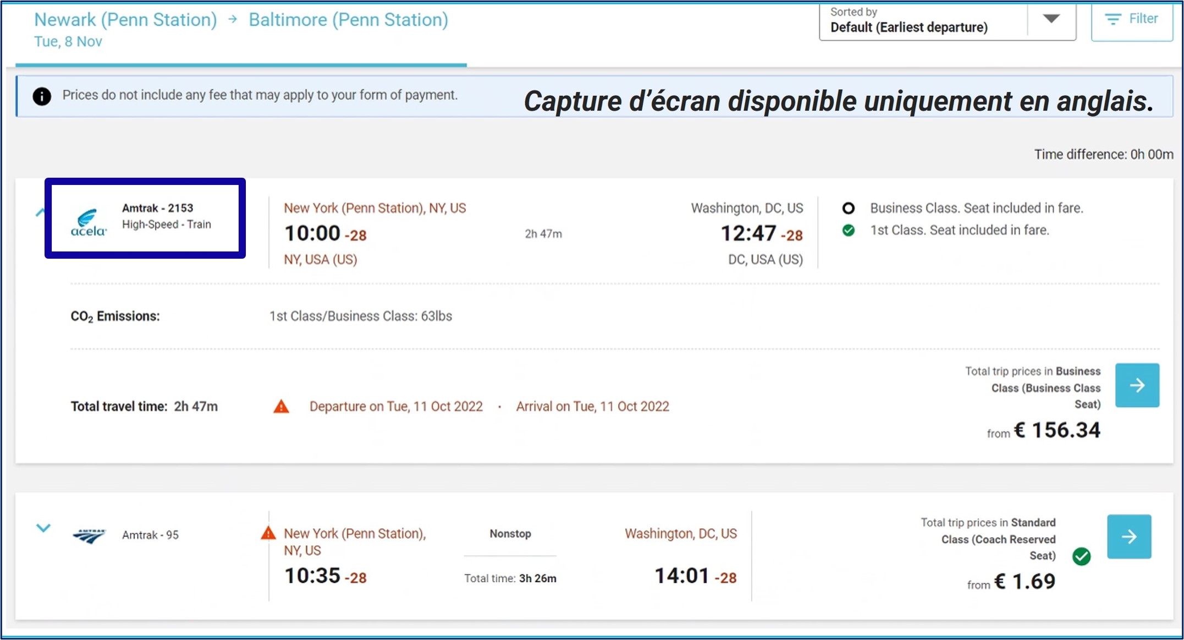
Task: Click the Amtrak logo for train 95
Action: (x=89, y=535)
